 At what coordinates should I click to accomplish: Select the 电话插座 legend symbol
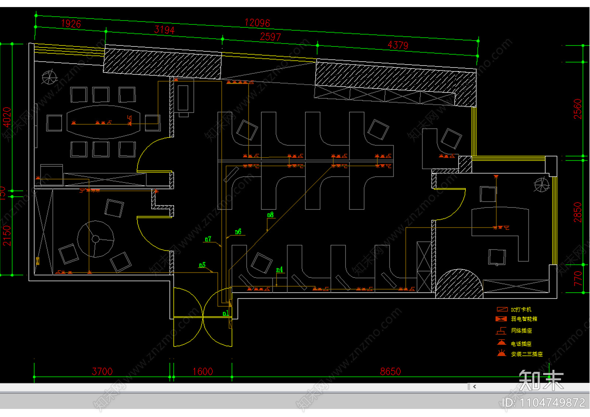tap(501, 343)
